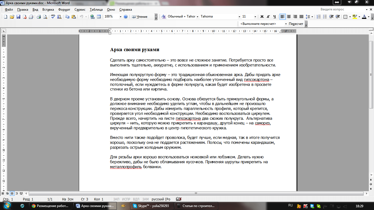Enable justified text alignment
Screen dimensions: 374x210
(x=301, y=17)
